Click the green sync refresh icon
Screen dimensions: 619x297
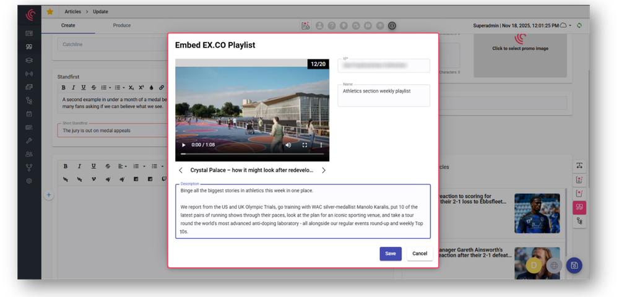pos(579,25)
